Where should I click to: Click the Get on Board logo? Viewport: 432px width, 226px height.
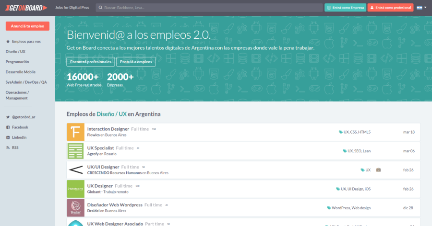[24, 8]
